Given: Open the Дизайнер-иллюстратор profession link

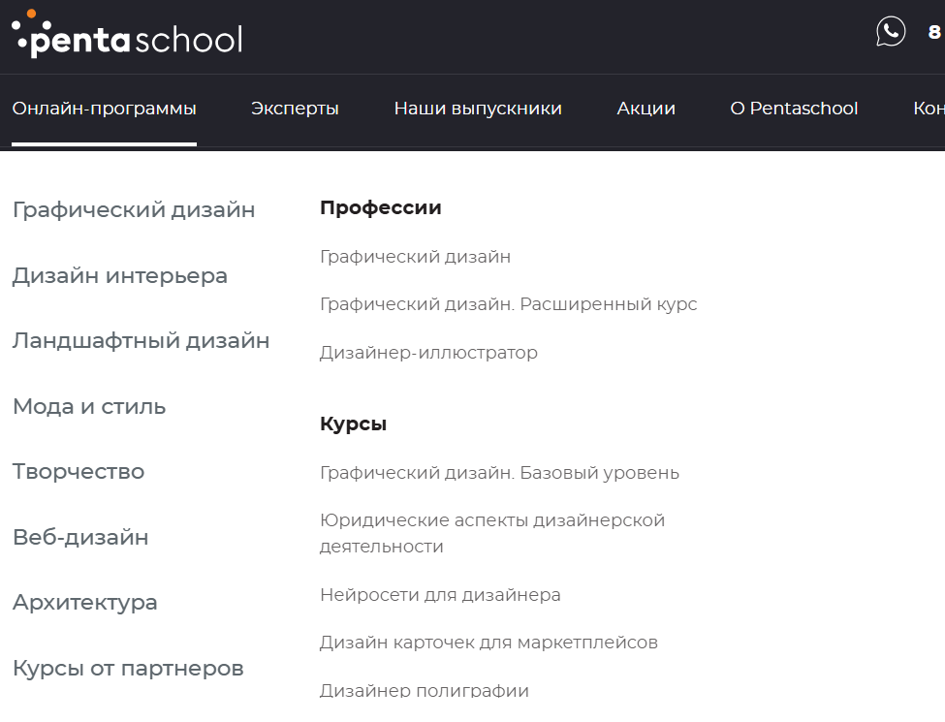Looking at the screenshot, I should pos(428,353).
